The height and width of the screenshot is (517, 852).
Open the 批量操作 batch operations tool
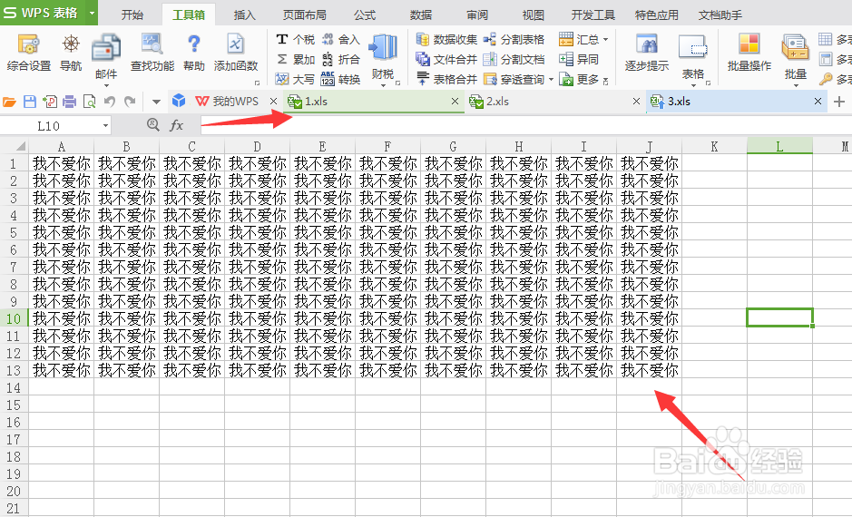pyautogui.click(x=749, y=52)
